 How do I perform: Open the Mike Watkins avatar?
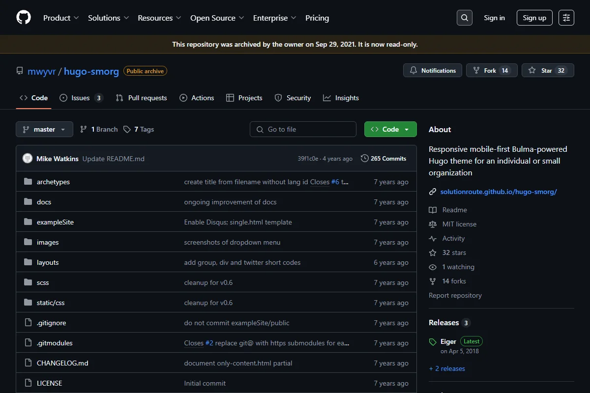tap(28, 159)
